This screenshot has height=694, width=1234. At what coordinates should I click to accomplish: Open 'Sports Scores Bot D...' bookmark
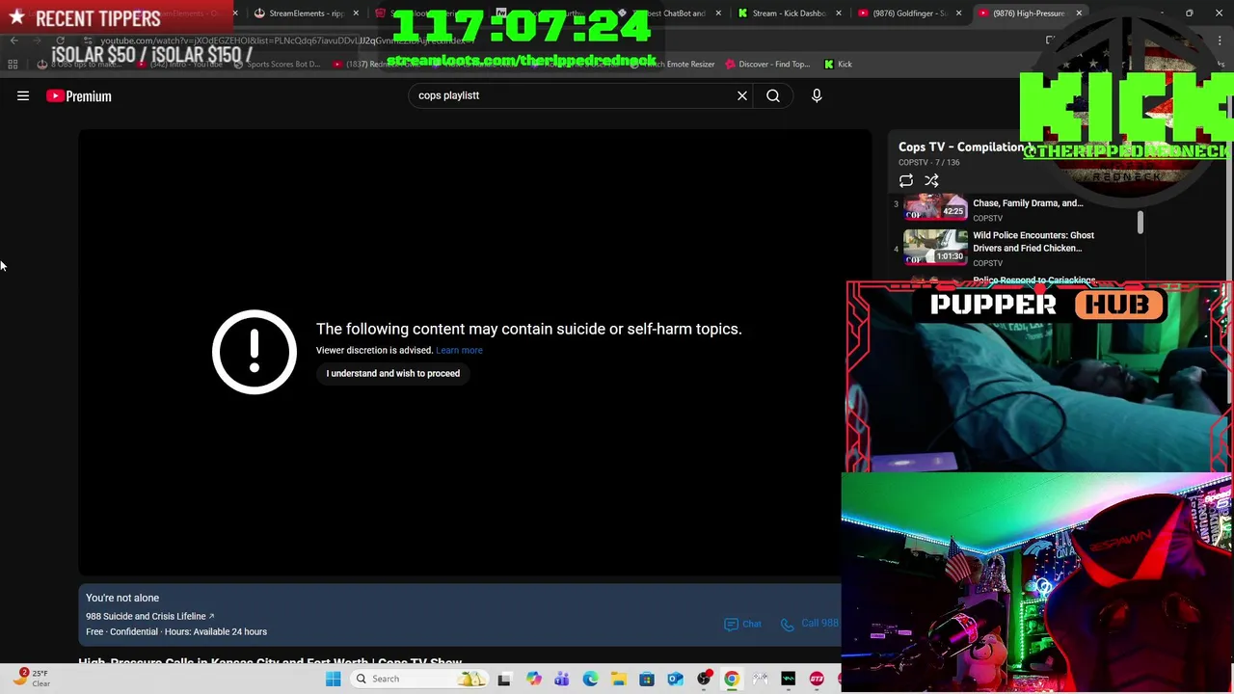point(276,65)
